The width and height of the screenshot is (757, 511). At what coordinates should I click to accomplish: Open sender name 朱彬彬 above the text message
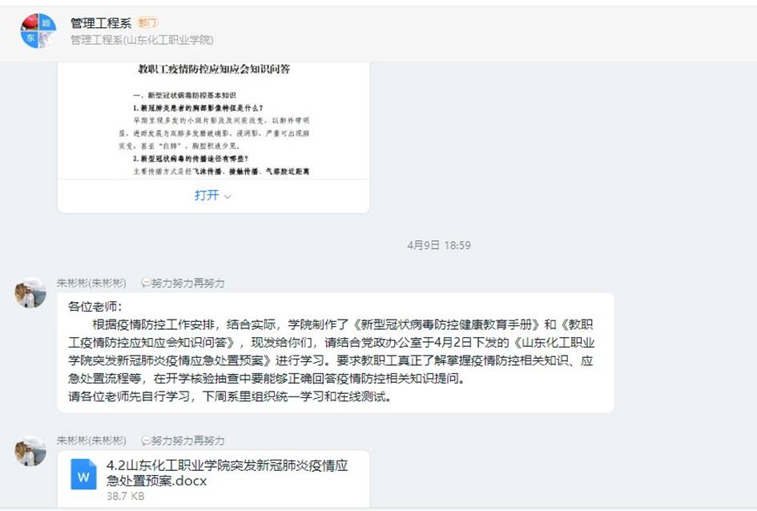pos(91,283)
